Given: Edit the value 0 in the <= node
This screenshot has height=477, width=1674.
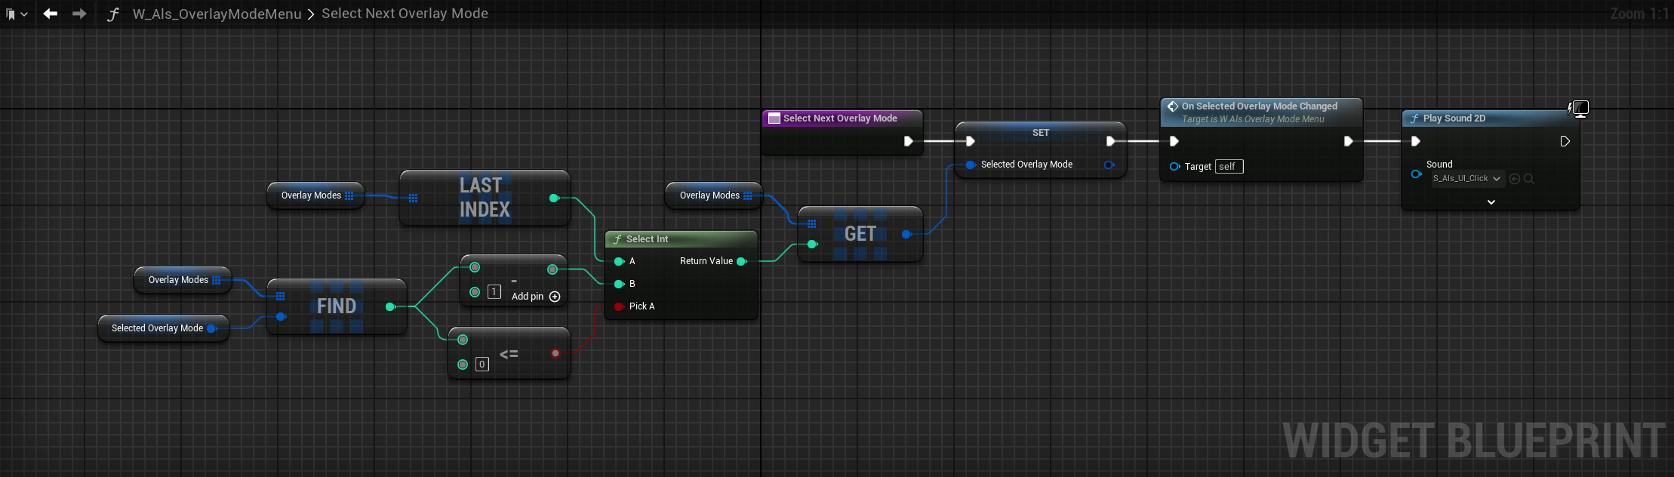Looking at the screenshot, I should (482, 365).
